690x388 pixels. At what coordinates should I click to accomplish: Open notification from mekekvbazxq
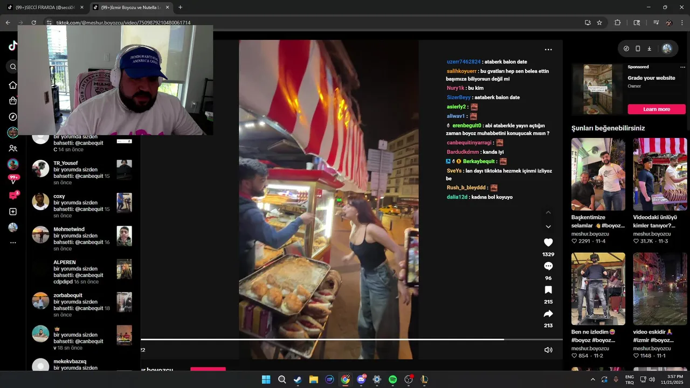tap(83, 365)
